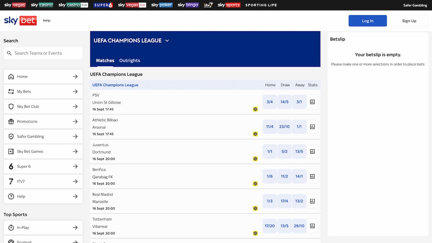Open Safer Gambling link in top bar
This screenshot has width=432, height=243.
click(415, 5)
